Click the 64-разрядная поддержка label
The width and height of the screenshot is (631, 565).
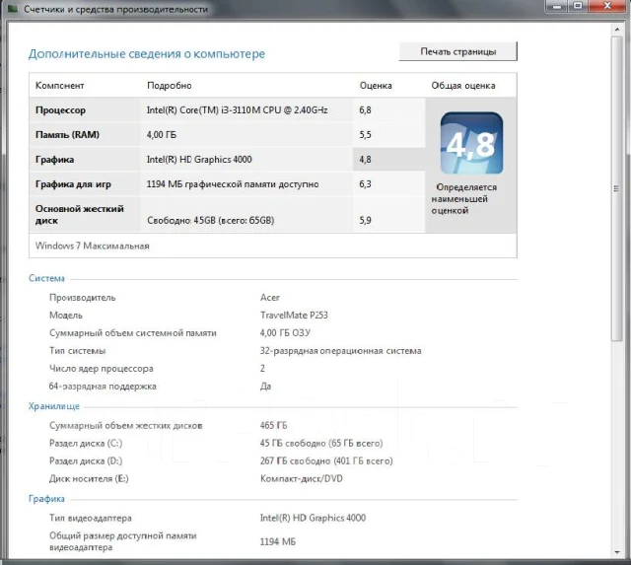103,387
